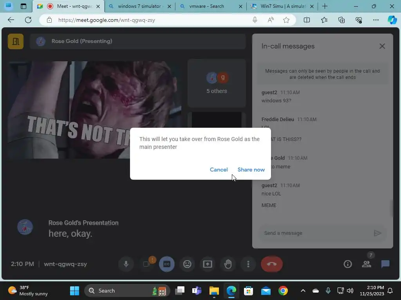The width and height of the screenshot is (401, 300).
Task: Open Edge split screen icon
Action: (x=307, y=20)
